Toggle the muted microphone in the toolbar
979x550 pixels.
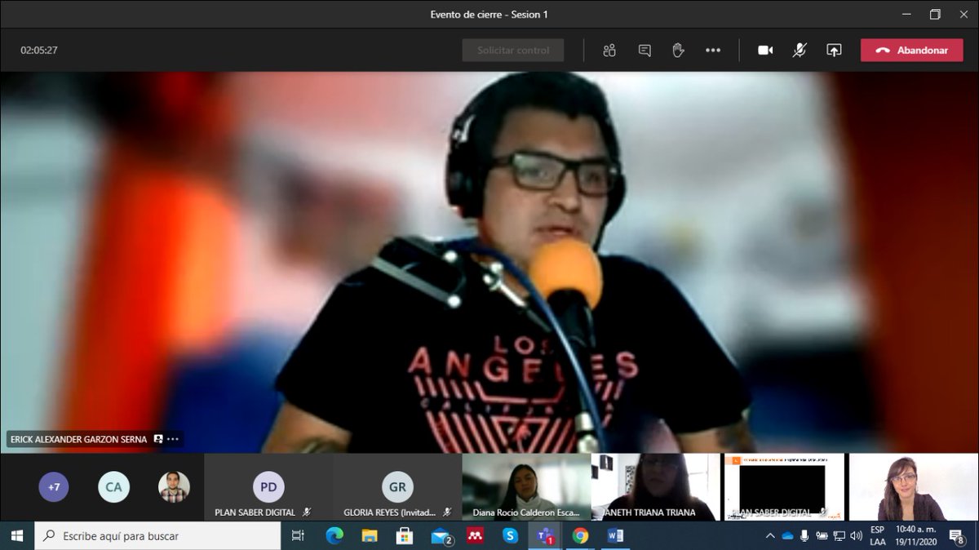click(800, 51)
